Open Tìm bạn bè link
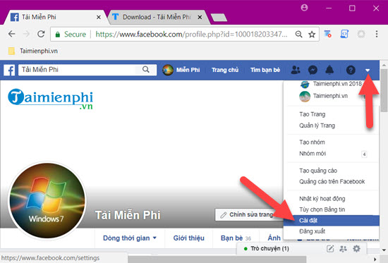Image resolution: width=388 pixels, height=263 pixels. click(265, 70)
